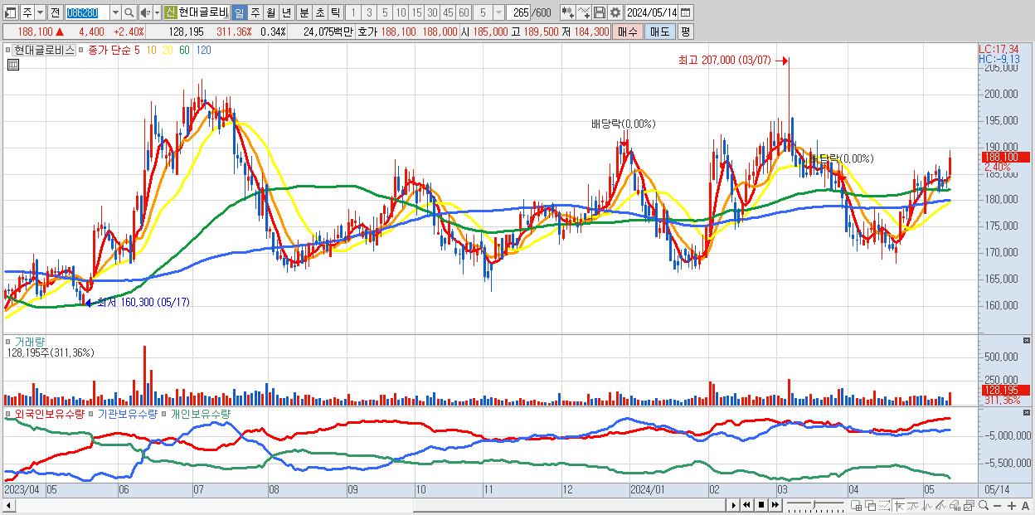Click the split window layout icon

click(856, 505)
